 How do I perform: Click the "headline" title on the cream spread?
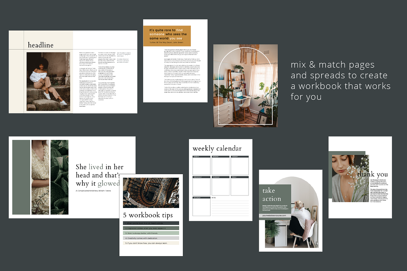pyautogui.click(x=40, y=45)
